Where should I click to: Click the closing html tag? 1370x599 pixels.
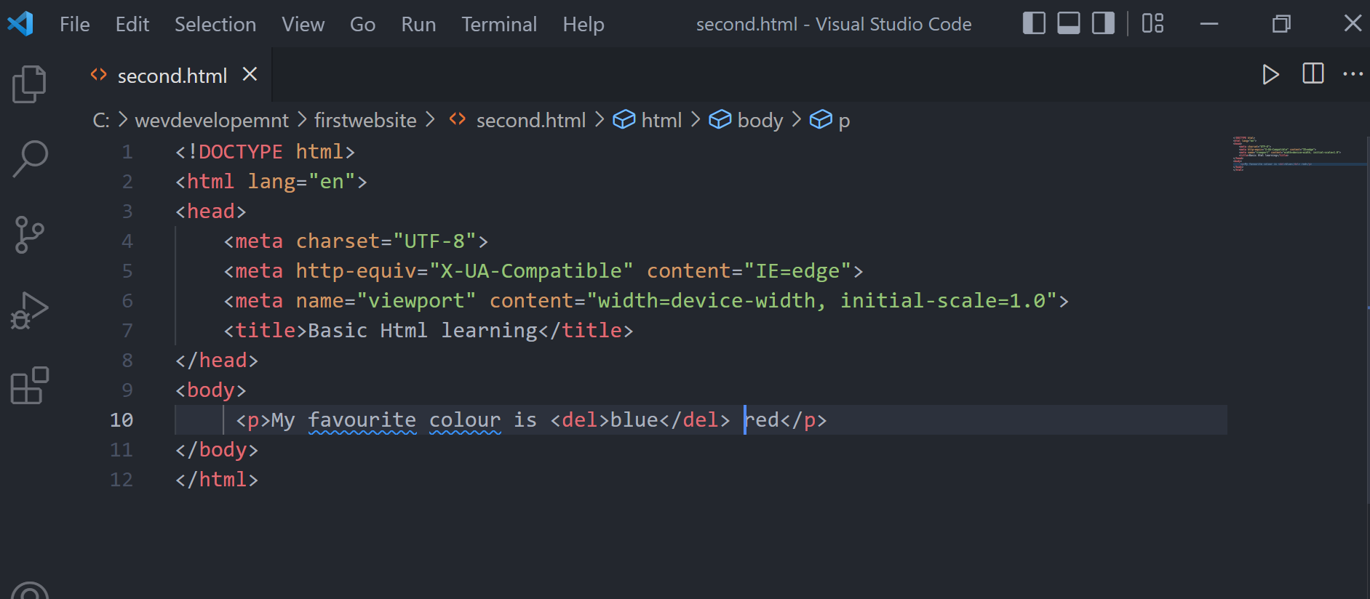[217, 480]
